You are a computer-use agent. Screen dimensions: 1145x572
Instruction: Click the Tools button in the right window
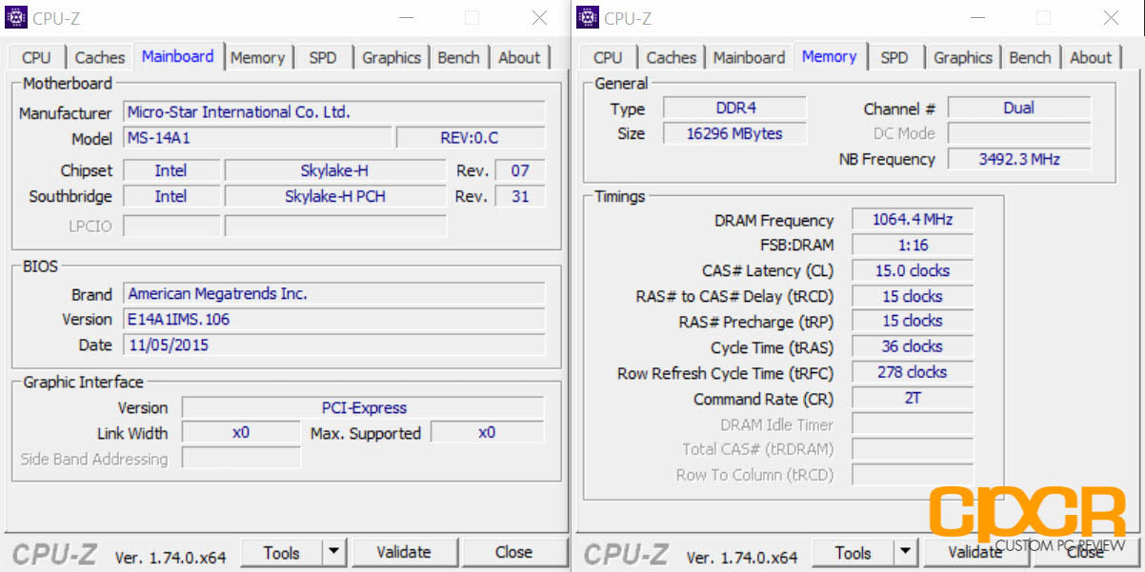[x=854, y=552]
